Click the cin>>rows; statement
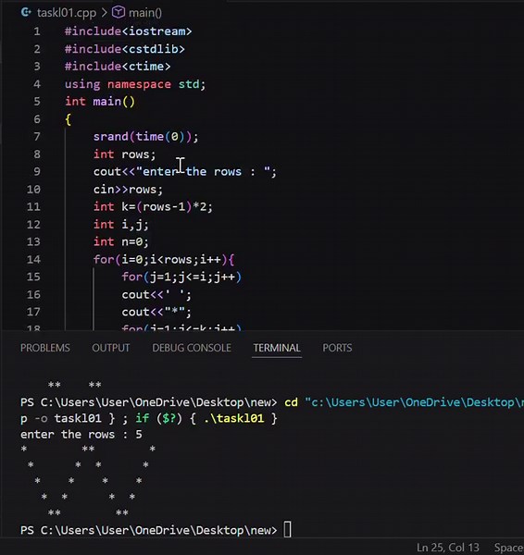This screenshot has height=555, width=524. pos(129,190)
